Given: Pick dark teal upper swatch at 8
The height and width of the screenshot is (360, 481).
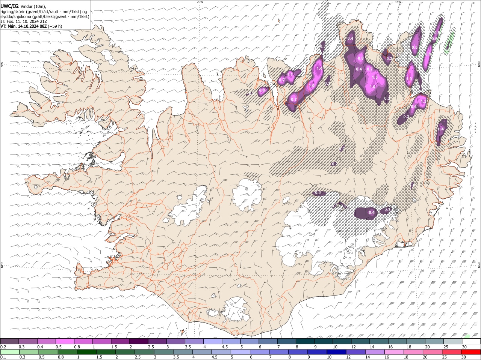Looking at the screenshot, I should [x=305, y=341].
